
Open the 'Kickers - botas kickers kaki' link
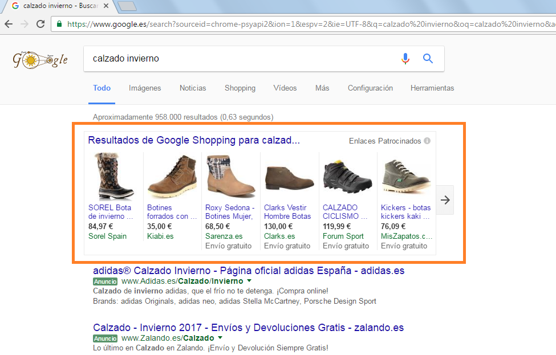click(405, 212)
